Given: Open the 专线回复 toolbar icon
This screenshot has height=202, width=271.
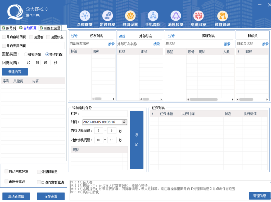Looking at the screenshot, I should pos(198,16).
